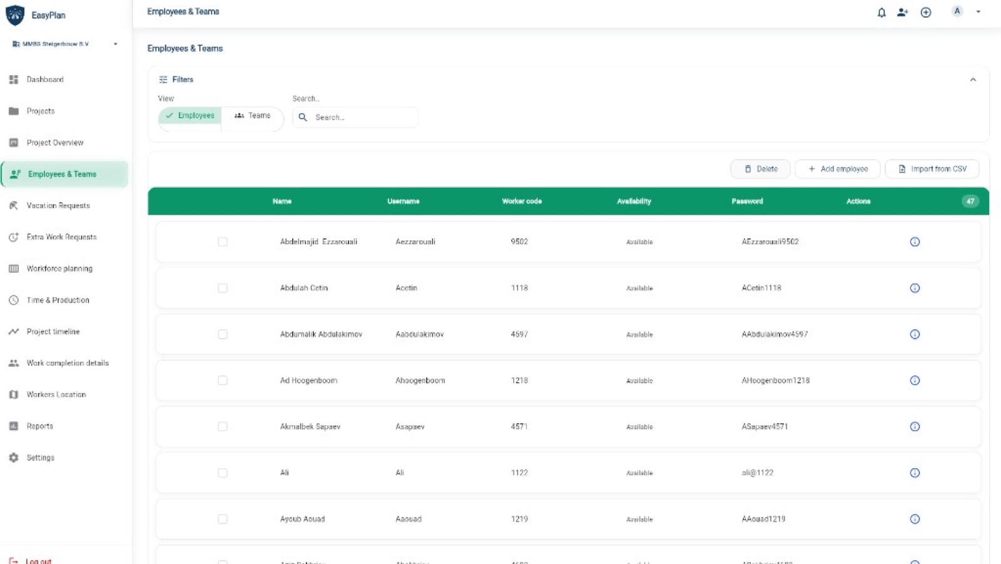Expand the account dropdown arrow beside avatar
The height and width of the screenshot is (564, 1001).
click(x=978, y=12)
